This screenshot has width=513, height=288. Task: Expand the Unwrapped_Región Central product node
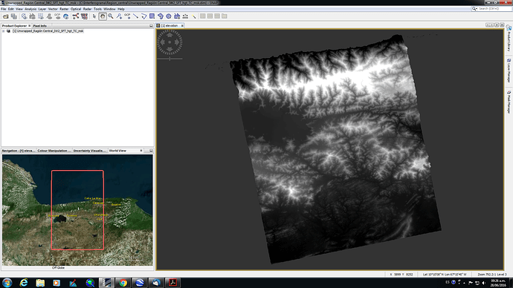[x=3, y=31]
